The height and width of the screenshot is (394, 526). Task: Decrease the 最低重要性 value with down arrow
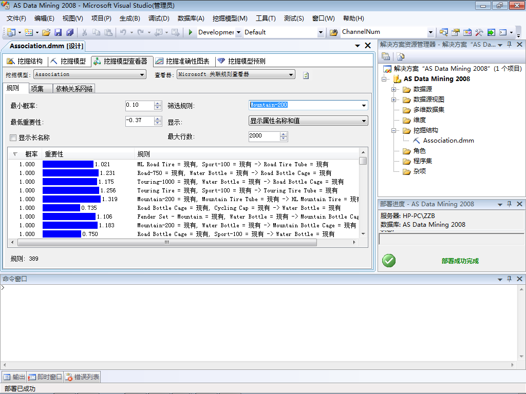pos(158,123)
